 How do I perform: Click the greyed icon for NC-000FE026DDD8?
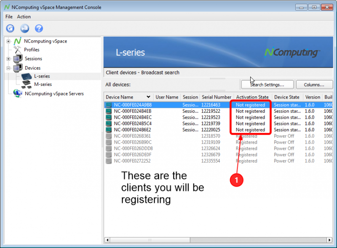pyautogui.click(x=109, y=149)
